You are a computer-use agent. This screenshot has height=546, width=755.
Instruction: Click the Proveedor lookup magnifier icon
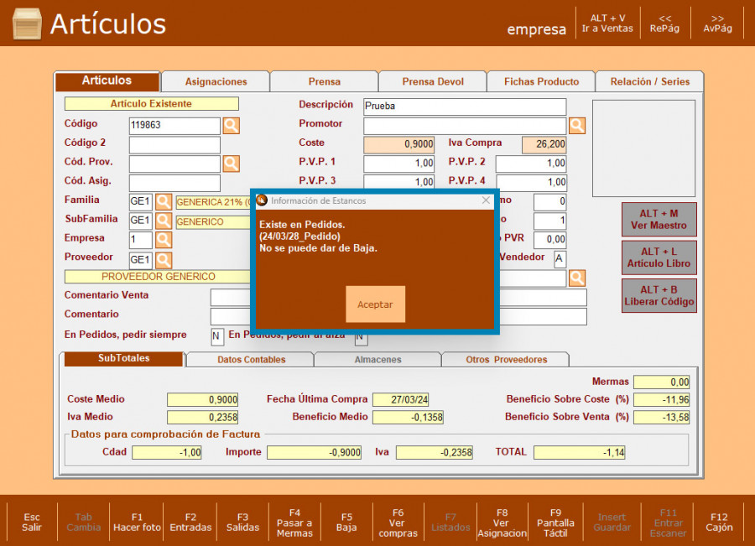164,260
